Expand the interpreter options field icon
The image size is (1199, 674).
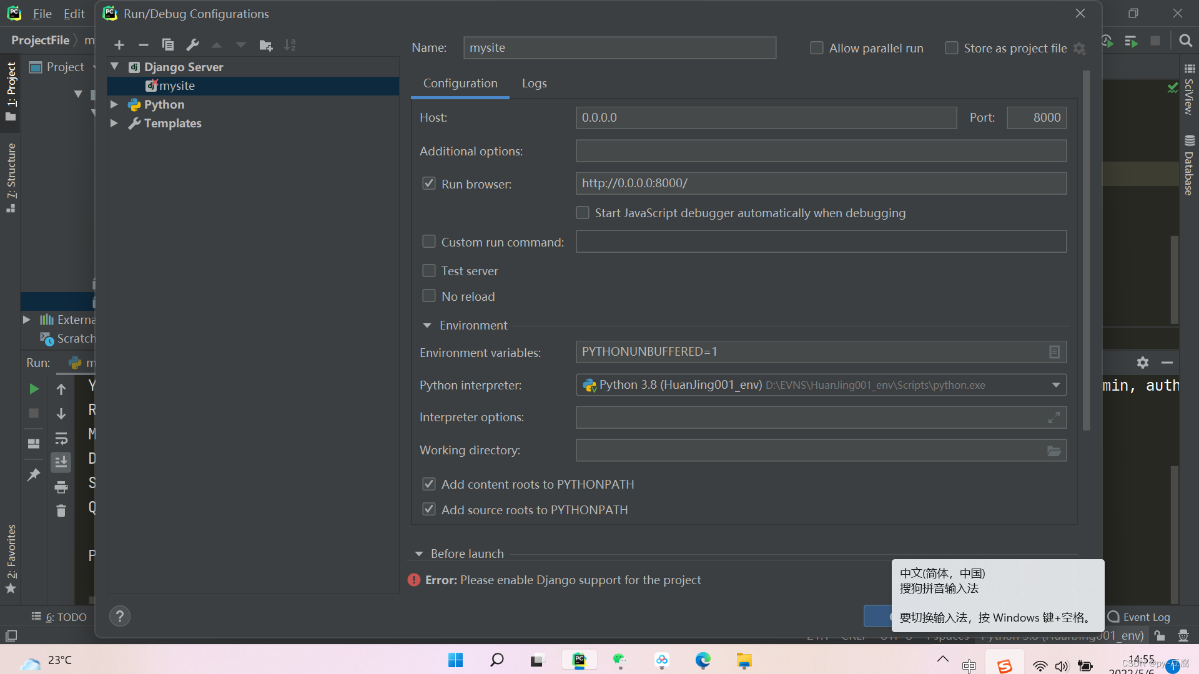(1054, 418)
